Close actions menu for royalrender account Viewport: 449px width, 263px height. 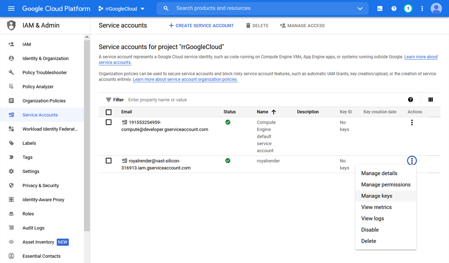coord(412,161)
